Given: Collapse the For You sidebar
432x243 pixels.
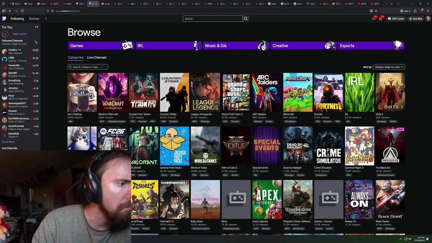Looking at the screenshot, I should coord(36,27).
